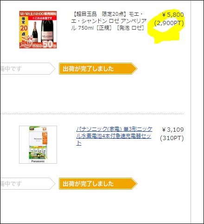The height and width of the screenshot is (224, 204).
Task: Click the lower grey 準備中です status step
Action: (28, 184)
